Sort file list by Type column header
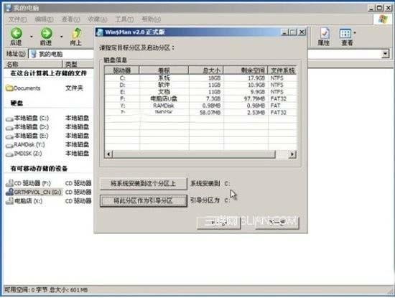Viewport: 395px width, 298px height. point(78,64)
